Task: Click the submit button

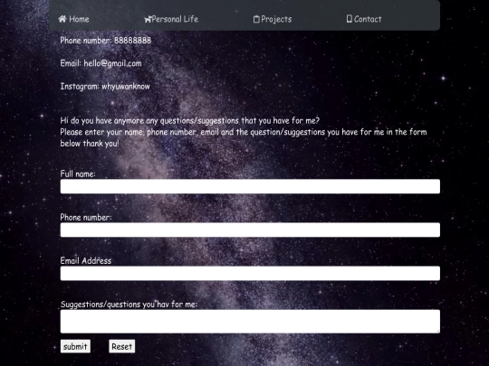Action: 75,346
